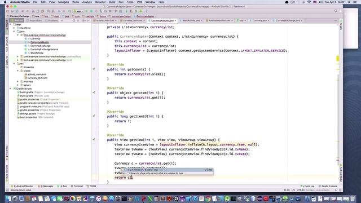Open the Build menu
Screen dimensions: 361x203
112,2
